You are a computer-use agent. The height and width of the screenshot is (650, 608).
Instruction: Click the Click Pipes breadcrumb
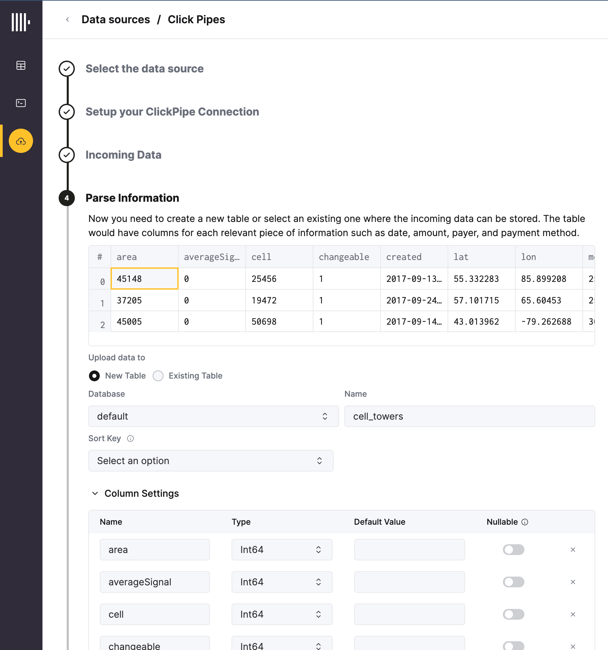coord(196,20)
